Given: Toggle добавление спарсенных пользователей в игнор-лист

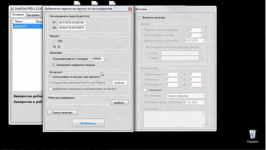Looking at the screenshot, I should click(x=50, y=89).
